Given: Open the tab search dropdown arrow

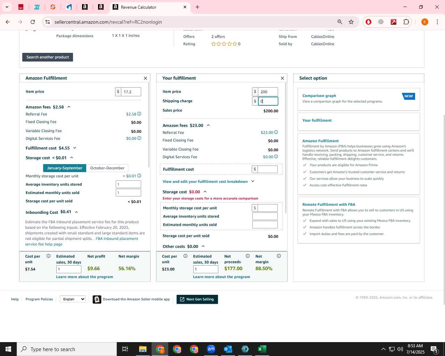Looking at the screenshot, I should pos(7,7).
